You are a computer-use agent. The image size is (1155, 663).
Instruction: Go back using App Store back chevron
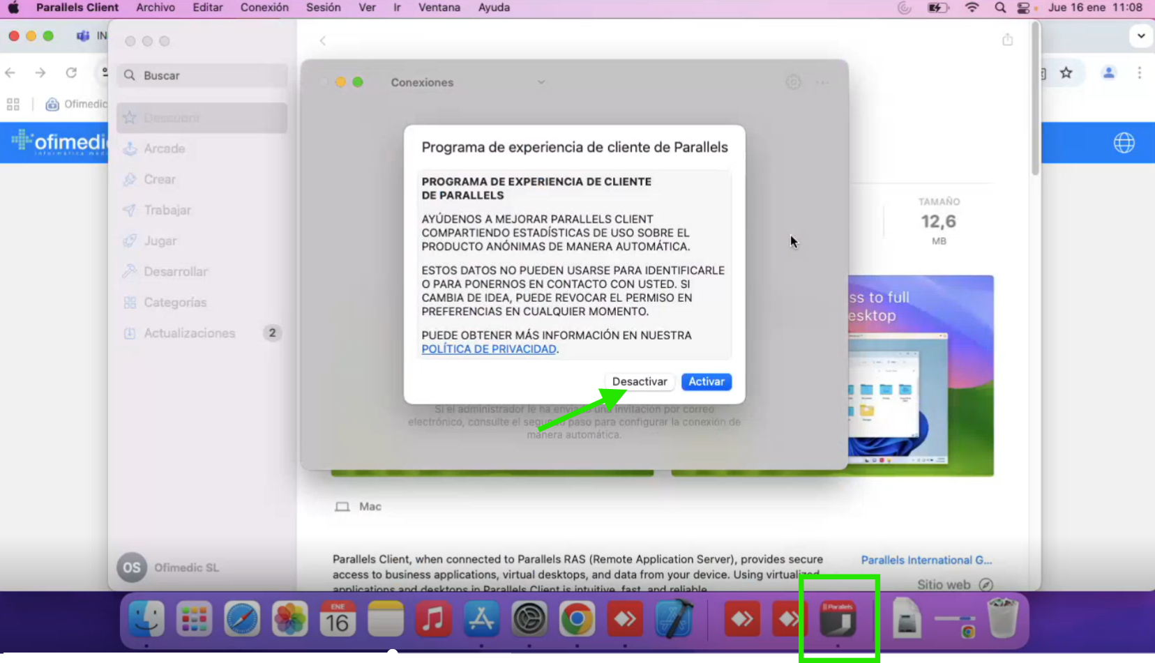[323, 40]
